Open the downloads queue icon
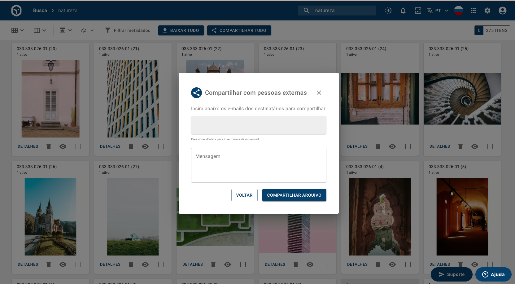 388,11
